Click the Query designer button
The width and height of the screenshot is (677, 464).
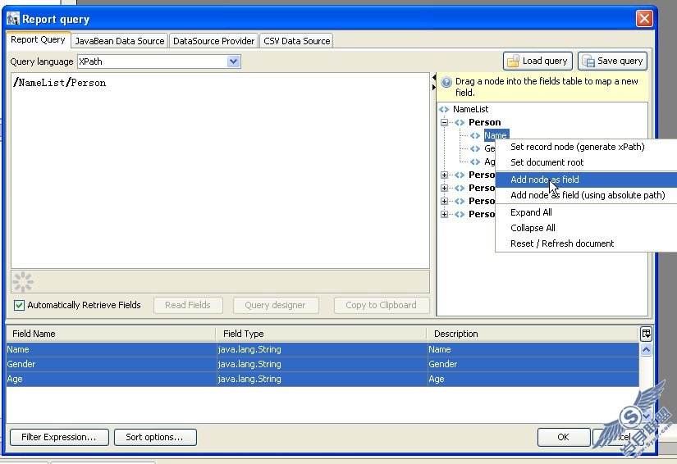click(275, 305)
